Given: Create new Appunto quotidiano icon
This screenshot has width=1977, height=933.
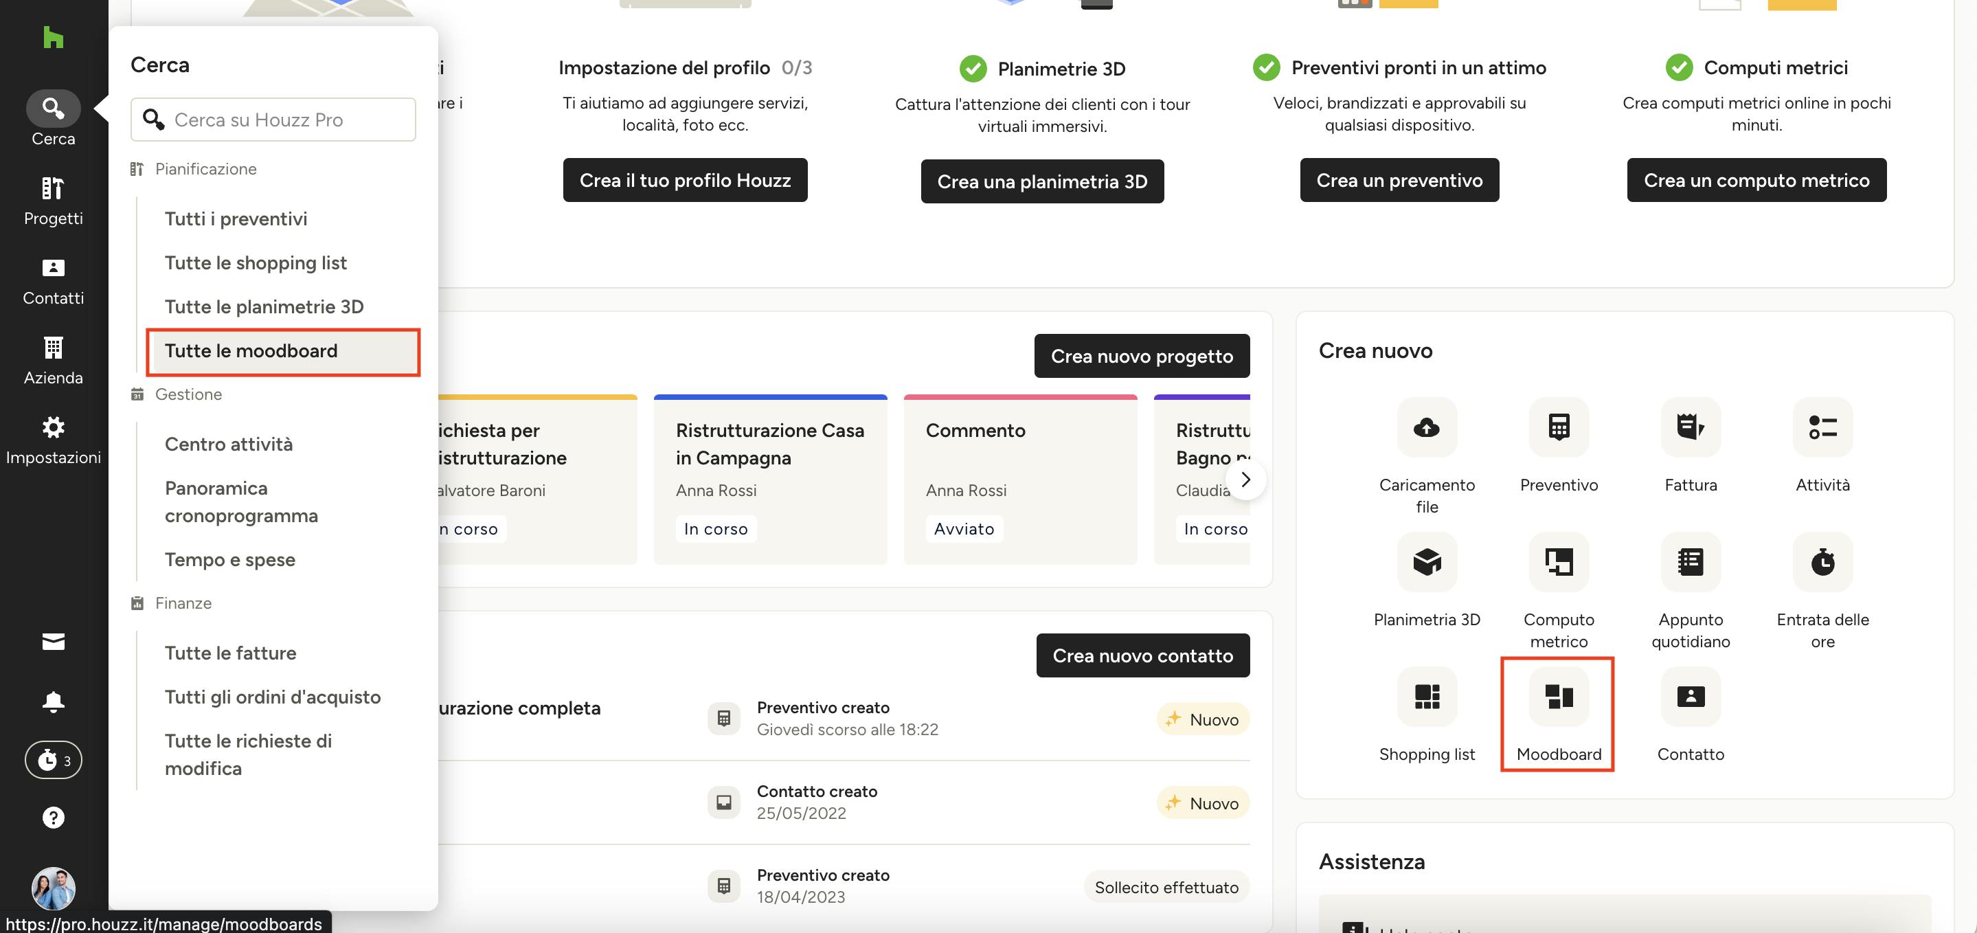Looking at the screenshot, I should pyautogui.click(x=1691, y=561).
